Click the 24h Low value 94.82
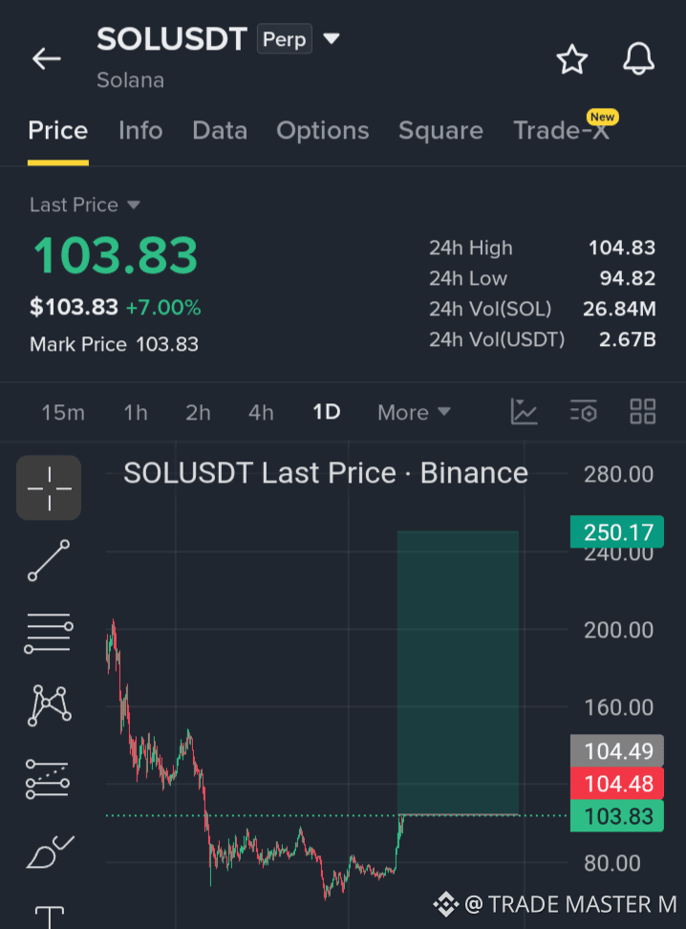The height and width of the screenshot is (929, 686). click(x=628, y=278)
